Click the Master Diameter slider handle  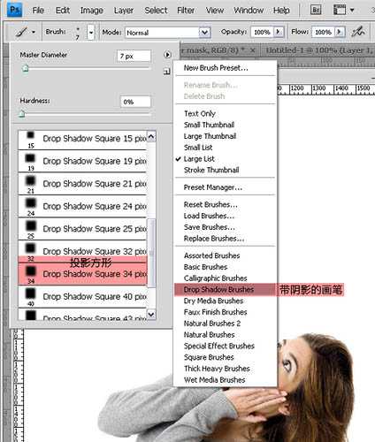[26, 69]
